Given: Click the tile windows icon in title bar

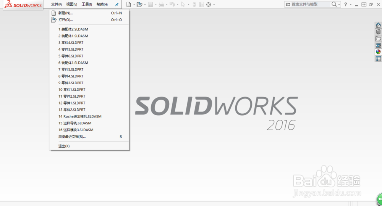Looking at the screenshot, I should tap(364, 4).
